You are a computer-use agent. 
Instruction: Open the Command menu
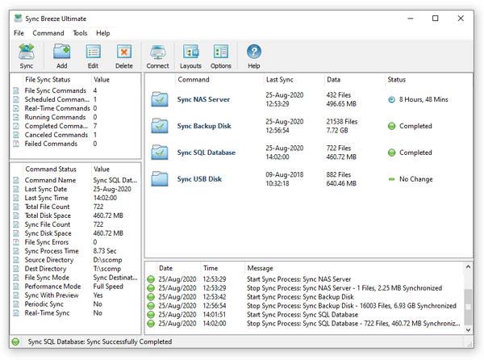pyautogui.click(x=48, y=33)
